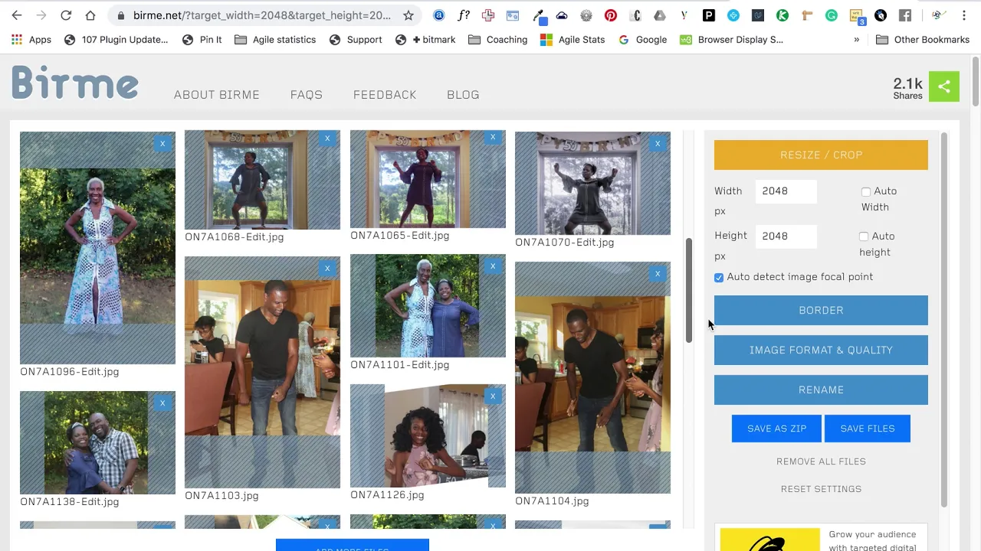Uncheck Auto detect image focal point

coord(719,277)
